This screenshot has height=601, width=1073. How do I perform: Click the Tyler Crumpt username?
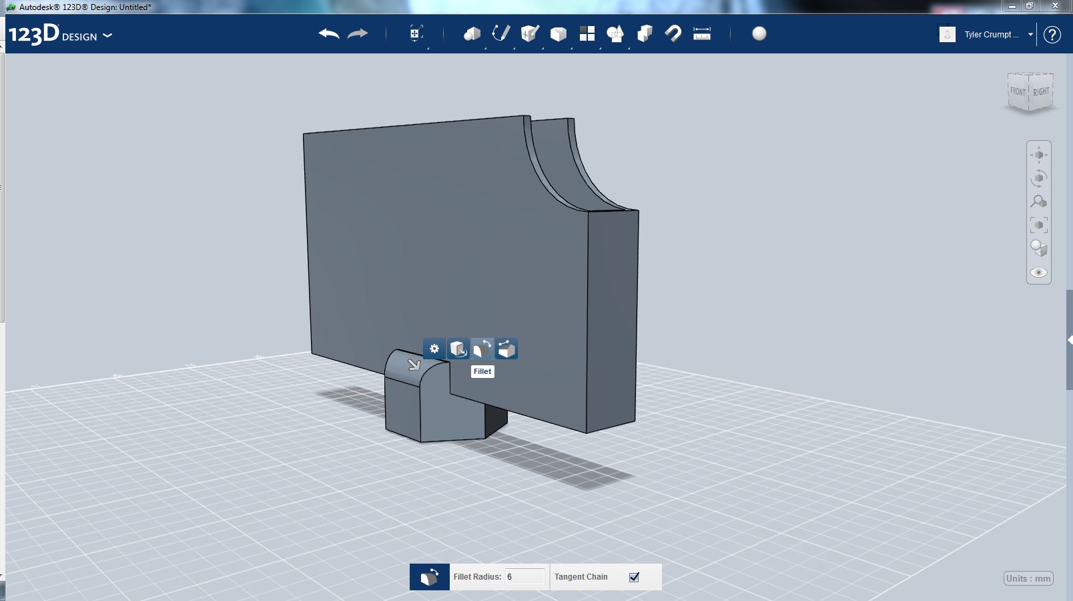click(x=992, y=35)
